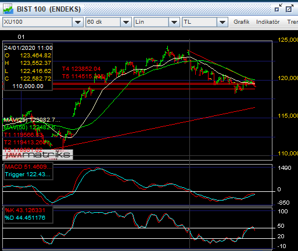Expand the TL currency dropdown

click(x=222, y=22)
